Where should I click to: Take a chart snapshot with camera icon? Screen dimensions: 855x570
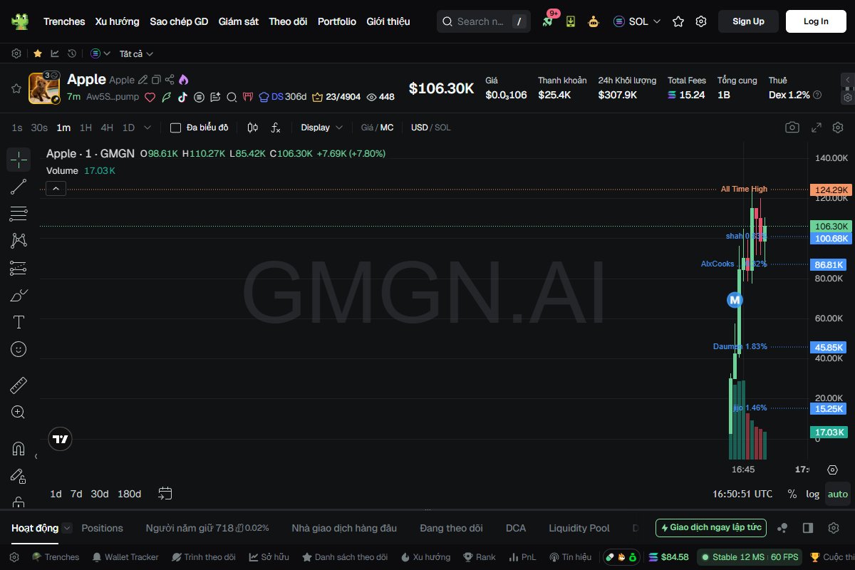[792, 128]
